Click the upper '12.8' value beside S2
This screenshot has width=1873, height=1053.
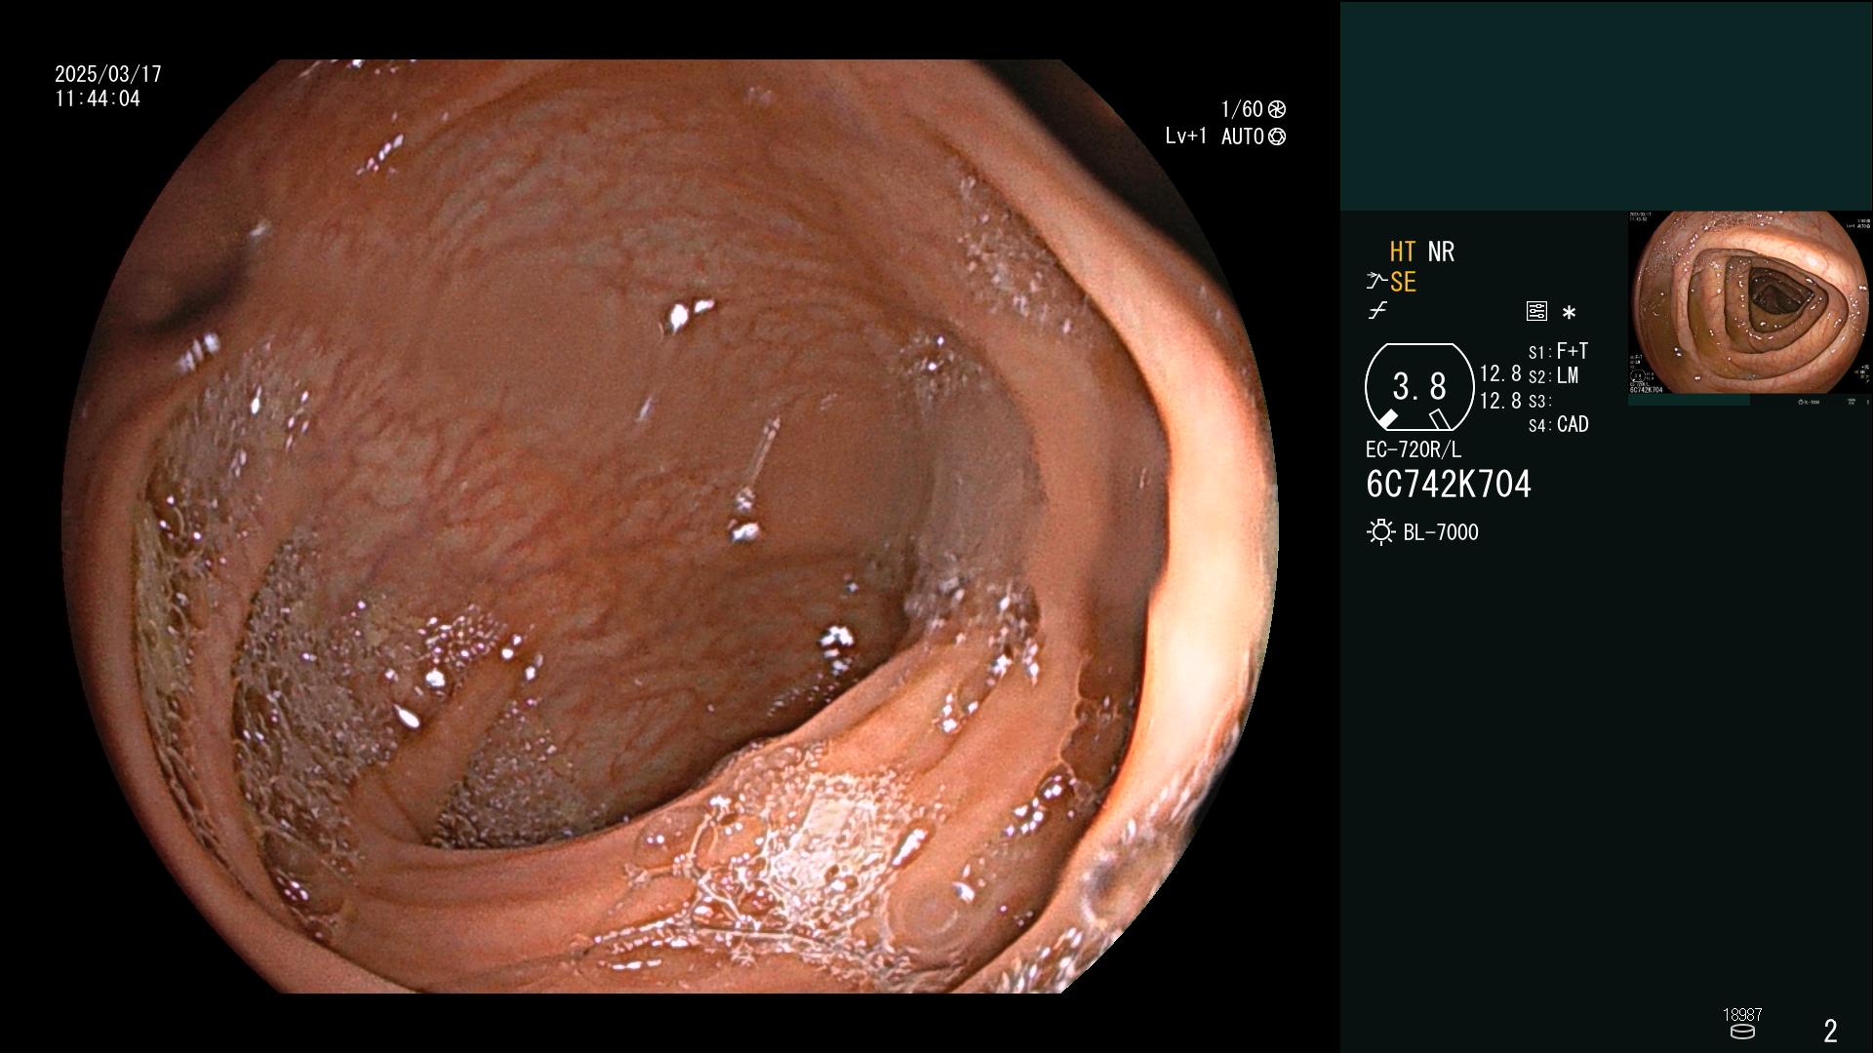(1500, 373)
